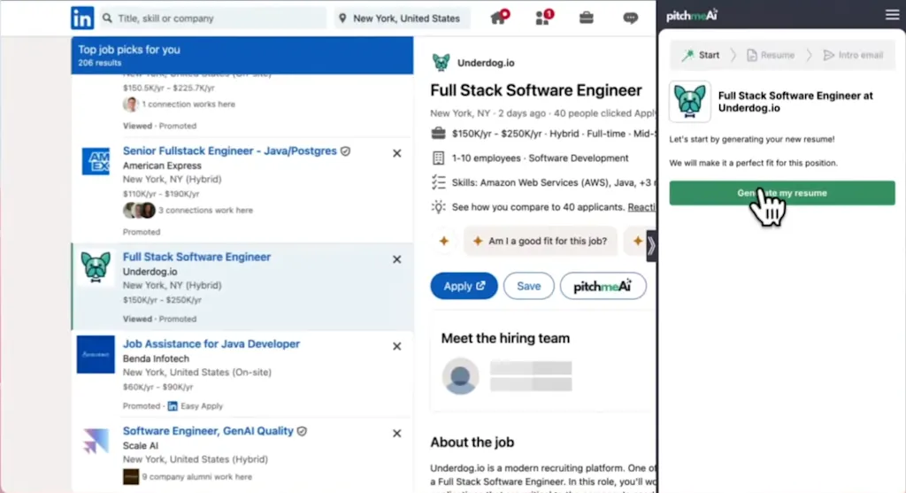Click the American Express company logo
Screen dimensions: 906x493
click(x=95, y=161)
